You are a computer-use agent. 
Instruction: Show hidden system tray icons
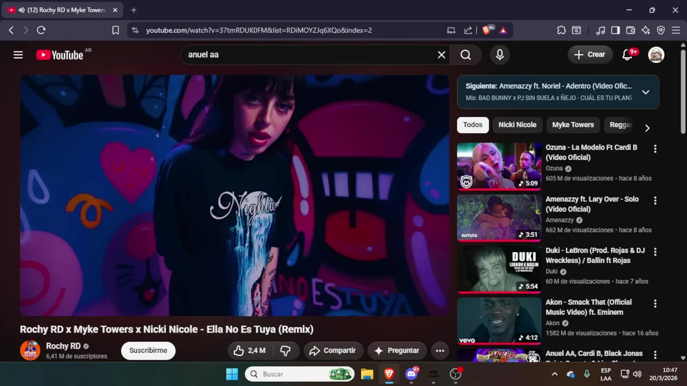coord(554,374)
